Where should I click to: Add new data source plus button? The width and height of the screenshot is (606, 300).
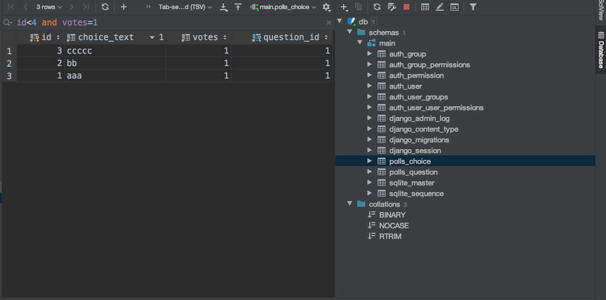[x=344, y=7]
